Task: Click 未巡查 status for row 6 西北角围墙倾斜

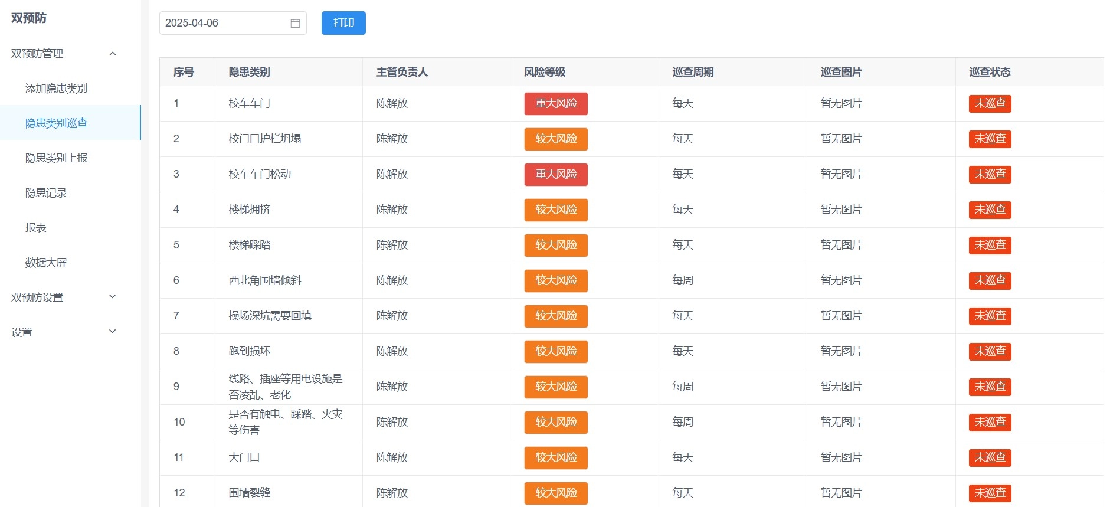Action: tap(990, 281)
